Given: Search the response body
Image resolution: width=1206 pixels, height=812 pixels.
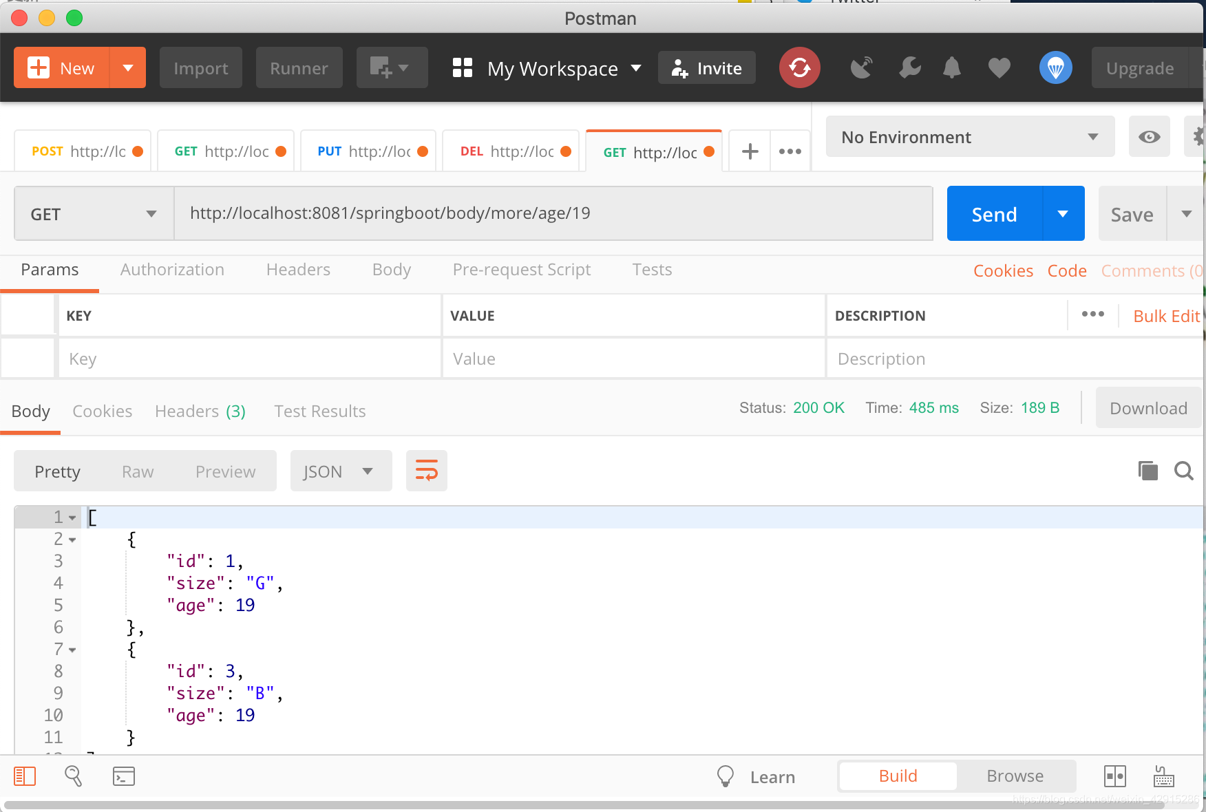Looking at the screenshot, I should (1184, 471).
